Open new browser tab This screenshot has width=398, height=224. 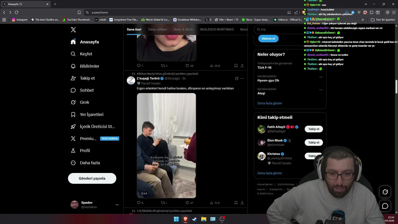[55, 4]
